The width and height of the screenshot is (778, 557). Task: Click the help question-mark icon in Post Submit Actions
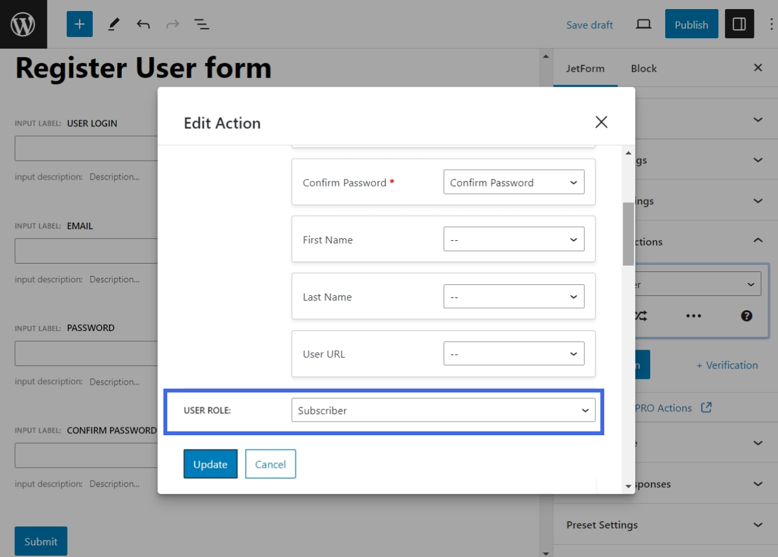[x=746, y=316]
